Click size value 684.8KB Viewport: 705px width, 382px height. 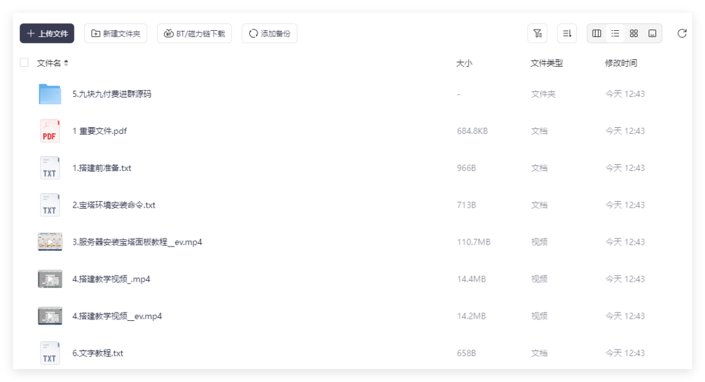[472, 131]
